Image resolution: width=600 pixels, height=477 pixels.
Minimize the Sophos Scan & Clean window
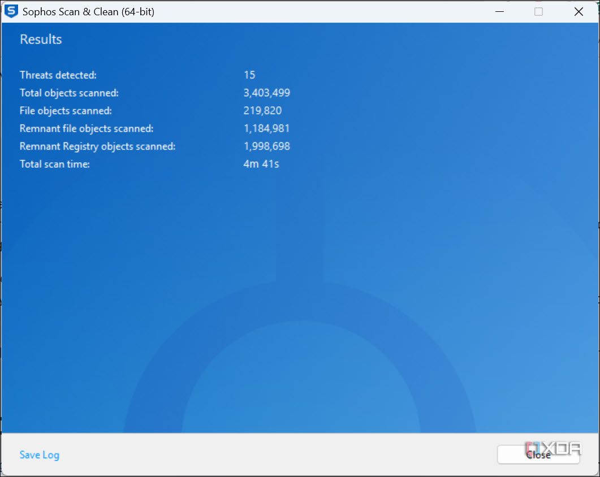(x=499, y=11)
